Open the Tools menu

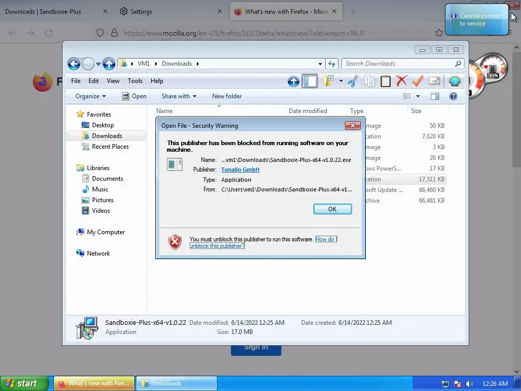(x=135, y=81)
